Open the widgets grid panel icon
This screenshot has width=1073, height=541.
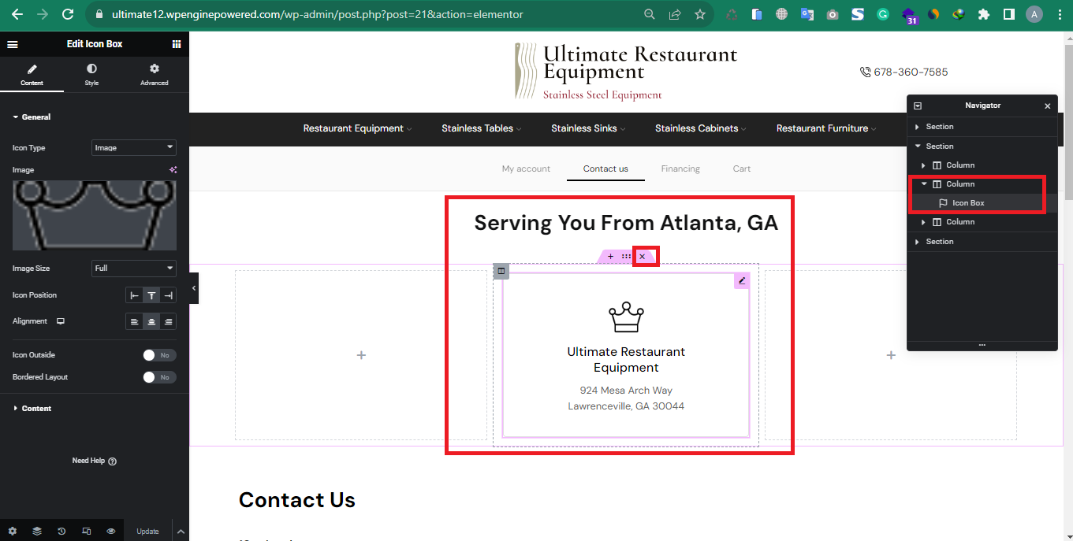click(x=177, y=44)
